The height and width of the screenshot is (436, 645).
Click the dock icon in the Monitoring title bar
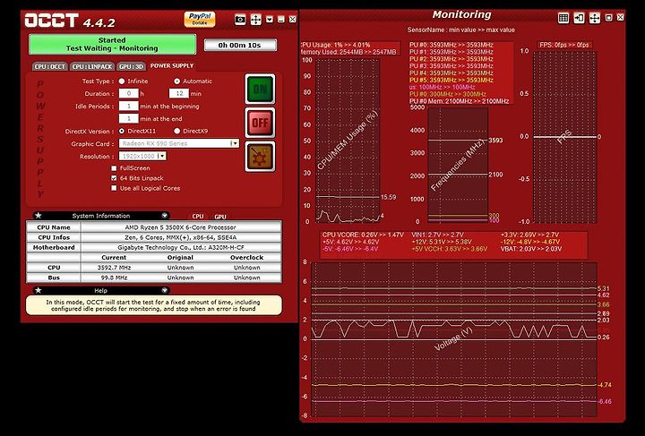point(580,18)
